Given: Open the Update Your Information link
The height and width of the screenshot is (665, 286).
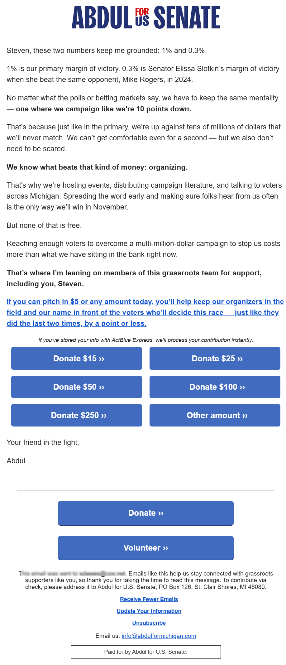Looking at the screenshot, I should coord(149,611).
